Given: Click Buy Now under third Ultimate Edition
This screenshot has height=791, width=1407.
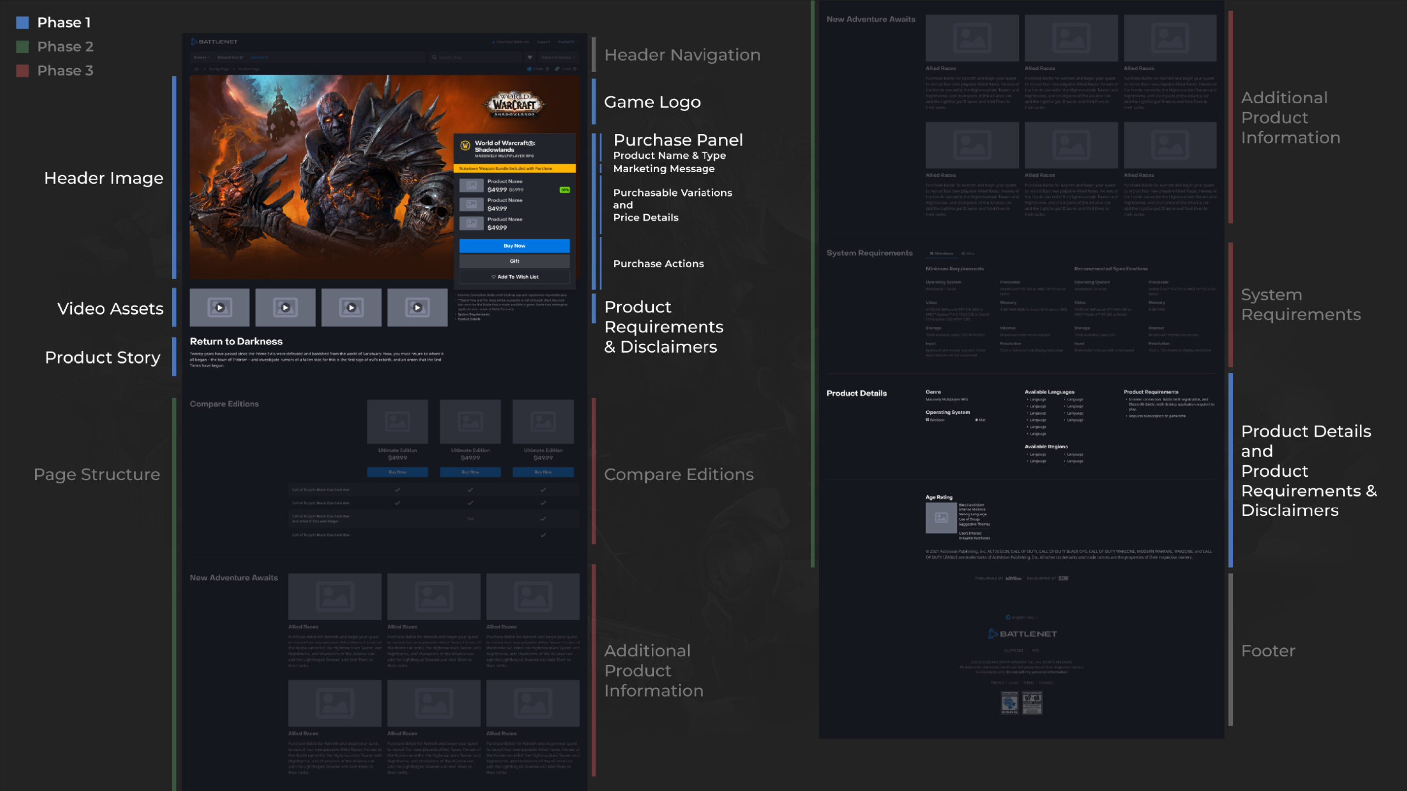Looking at the screenshot, I should click(543, 472).
